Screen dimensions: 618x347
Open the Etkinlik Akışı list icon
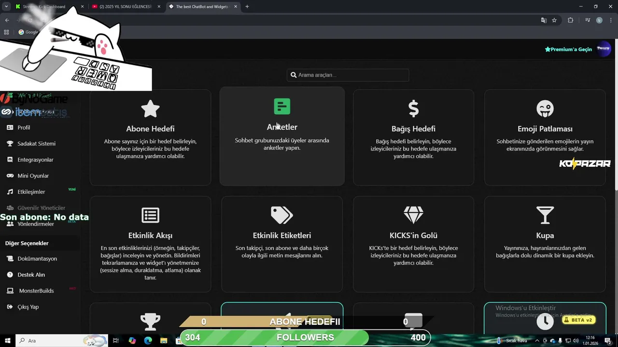150,215
